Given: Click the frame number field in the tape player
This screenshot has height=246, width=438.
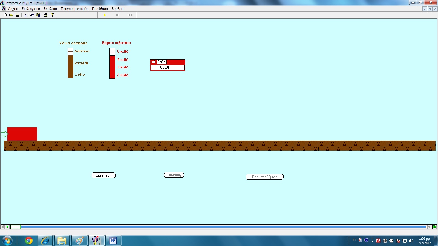Looking at the screenshot, I should click(x=15, y=227).
